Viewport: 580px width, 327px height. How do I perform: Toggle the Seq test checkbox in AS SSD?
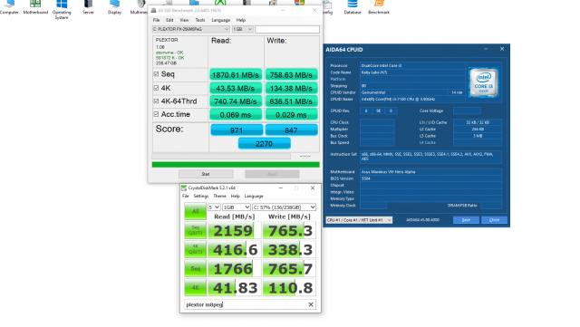point(156,74)
